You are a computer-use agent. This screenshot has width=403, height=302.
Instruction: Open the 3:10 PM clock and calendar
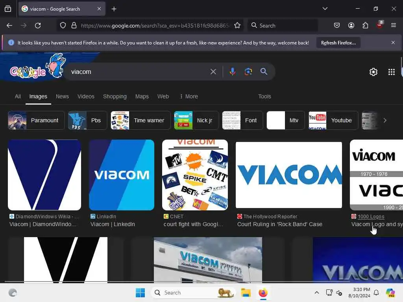[x=359, y=293]
